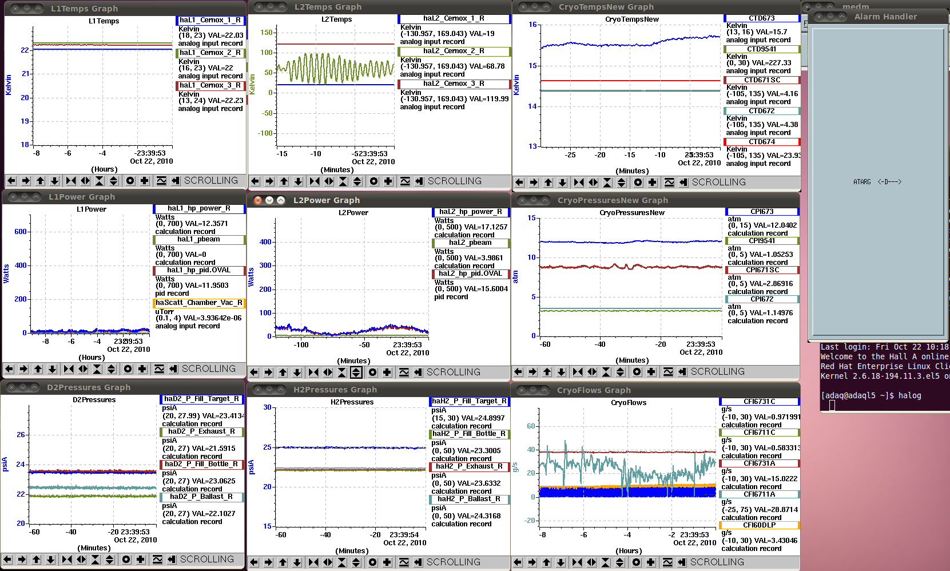Select CPI673 curve legend button
The width and height of the screenshot is (950, 571).
coord(762,212)
